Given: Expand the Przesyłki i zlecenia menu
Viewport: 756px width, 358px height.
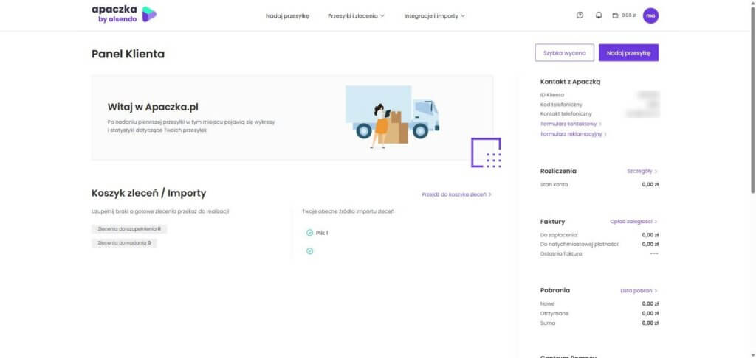Looking at the screenshot, I should pyautogui.click(x=356, y=16).
